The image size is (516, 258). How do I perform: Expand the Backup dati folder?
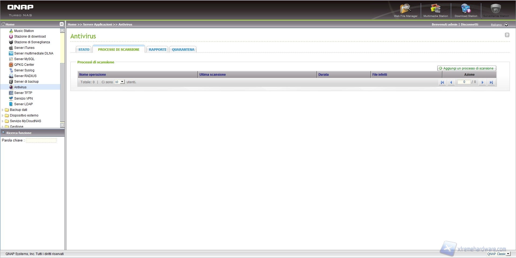point(3,110)
